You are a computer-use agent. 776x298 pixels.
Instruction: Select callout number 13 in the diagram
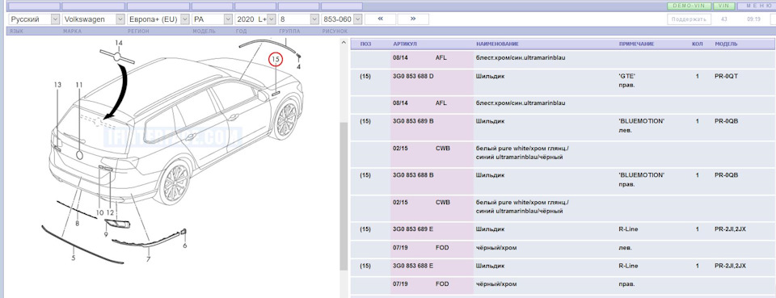(x=57, y=85)
